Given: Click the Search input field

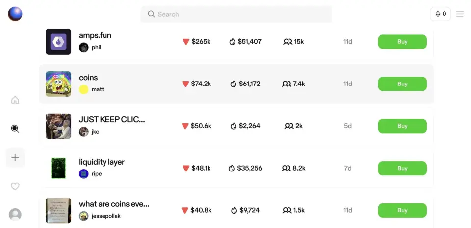Looking at the screenshot, I should 236,14.
